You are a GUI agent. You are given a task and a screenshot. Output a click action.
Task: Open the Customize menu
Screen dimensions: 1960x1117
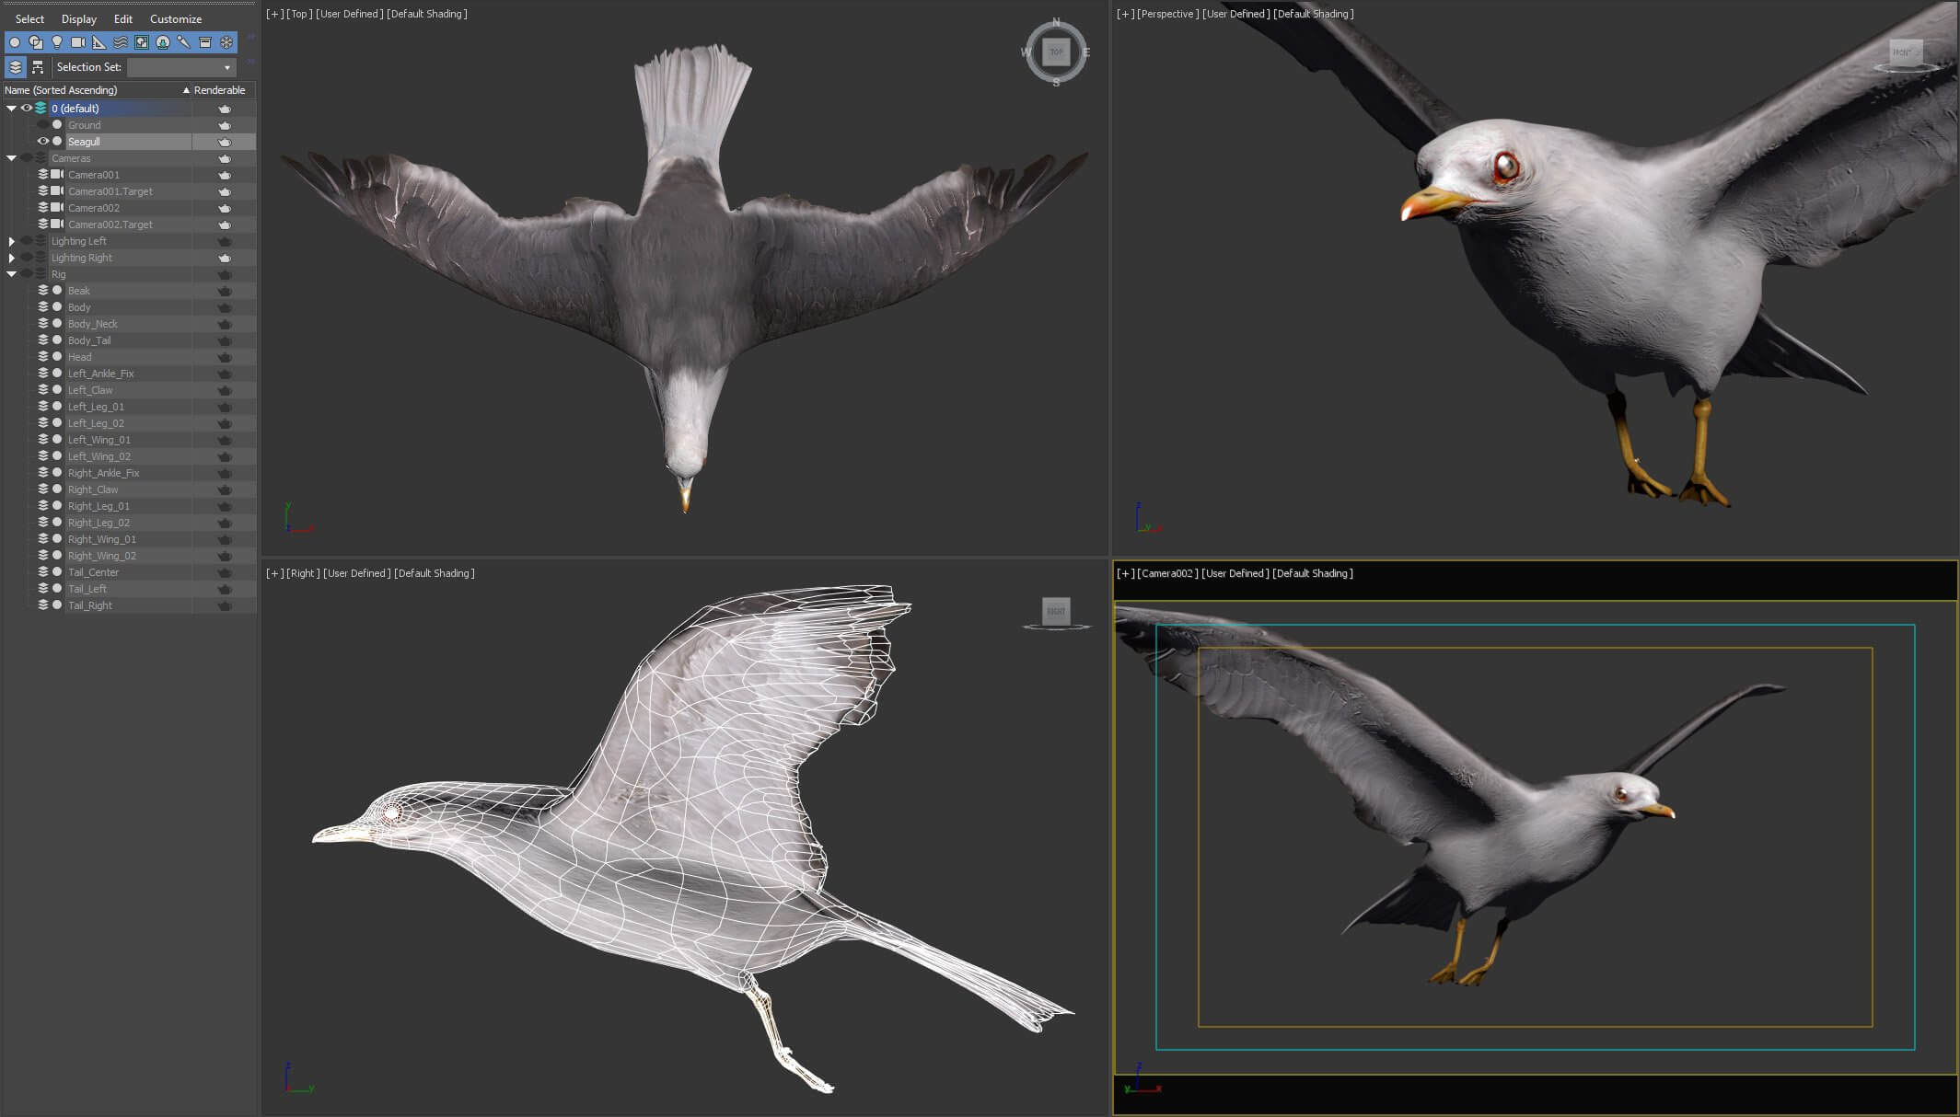pos(175,18)
